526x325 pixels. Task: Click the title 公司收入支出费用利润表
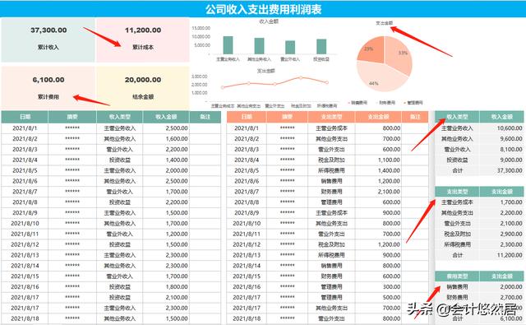[263, 9]
